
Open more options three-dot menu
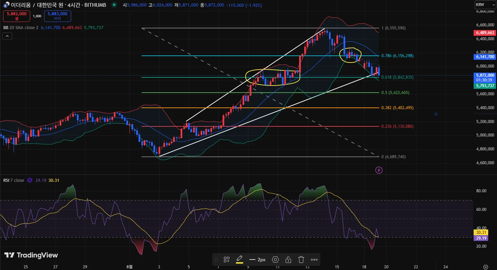pos(314,260)
